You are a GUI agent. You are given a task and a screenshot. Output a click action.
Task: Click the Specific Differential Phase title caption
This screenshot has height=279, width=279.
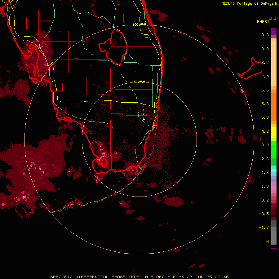(139, 277)
